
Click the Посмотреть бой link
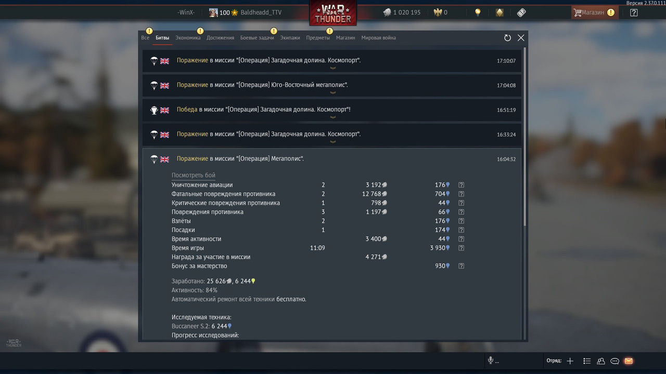pyautogui.click(x=194, y=176)
